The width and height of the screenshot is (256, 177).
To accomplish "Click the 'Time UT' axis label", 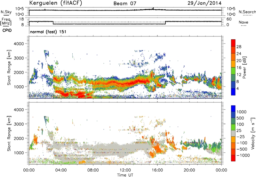I will [x=125, y=175].
